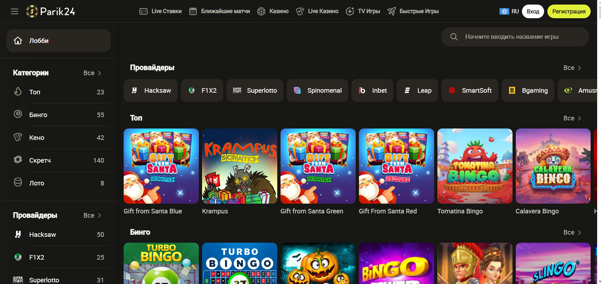Image resolution: width=603 pixels, height=284 pixels.
Task: Click the Топ flame icon
Action: point(18,91)
